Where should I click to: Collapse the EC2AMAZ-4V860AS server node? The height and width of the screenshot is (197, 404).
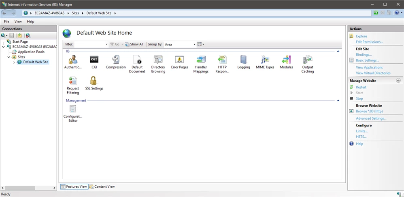(3, 47)
